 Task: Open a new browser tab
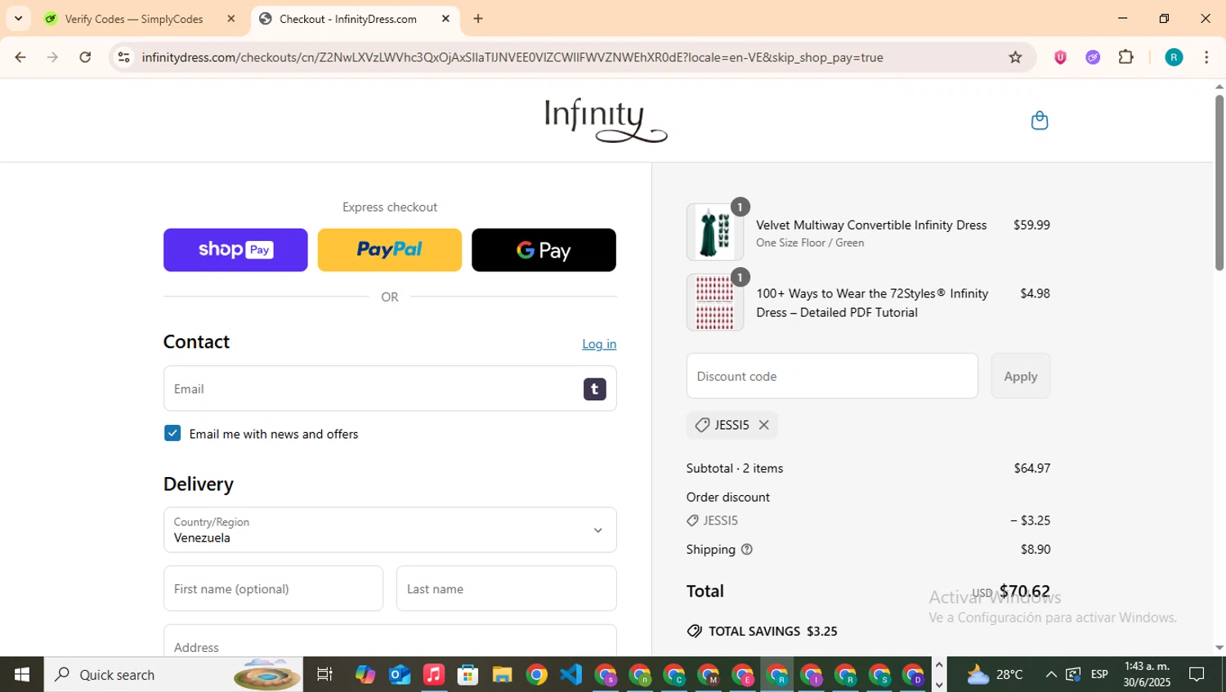(478, 19)
